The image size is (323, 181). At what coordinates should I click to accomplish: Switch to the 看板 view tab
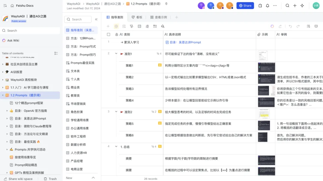[137, 17]
